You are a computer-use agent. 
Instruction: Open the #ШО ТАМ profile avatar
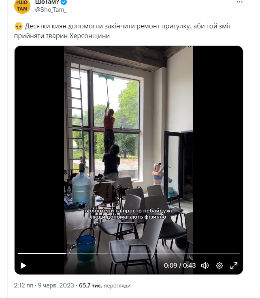22,6
